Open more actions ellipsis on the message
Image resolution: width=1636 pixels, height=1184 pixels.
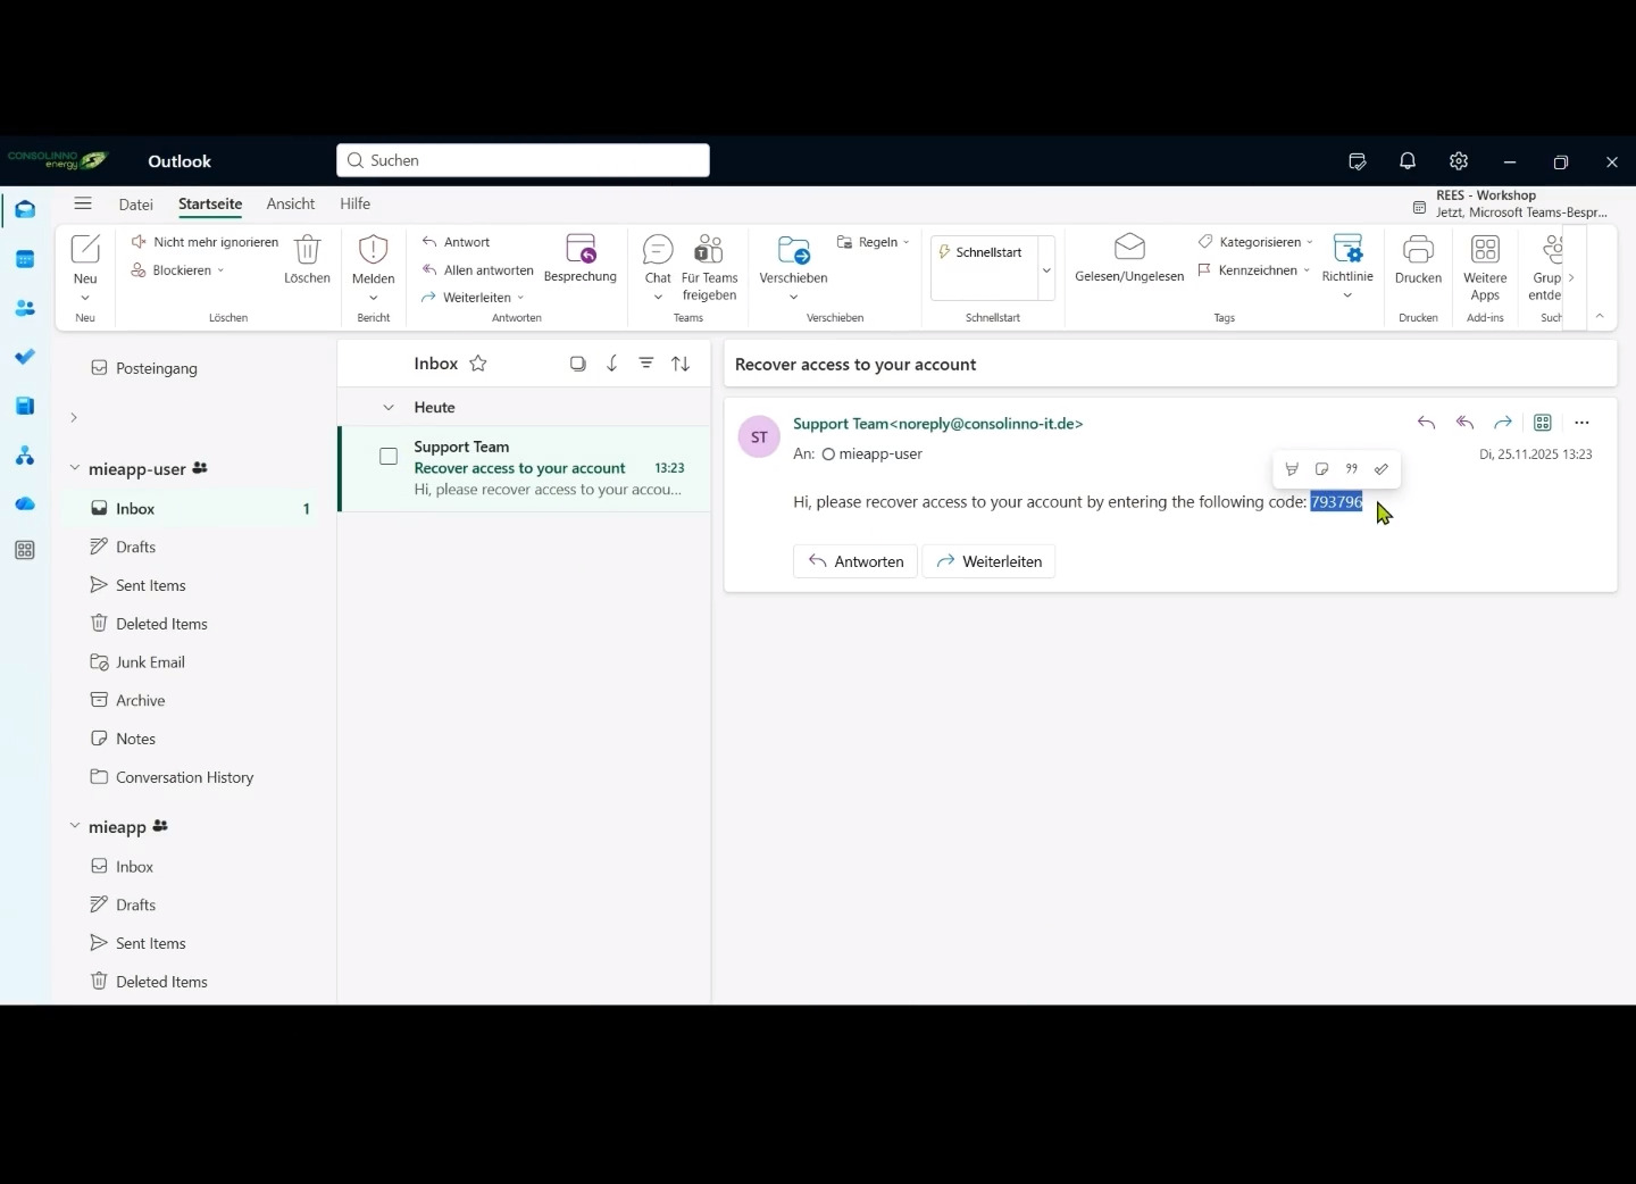click(x=1582, y=422)
